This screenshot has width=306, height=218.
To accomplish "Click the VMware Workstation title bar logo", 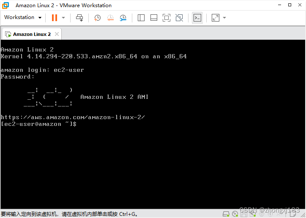I will [x=5, y=5].
